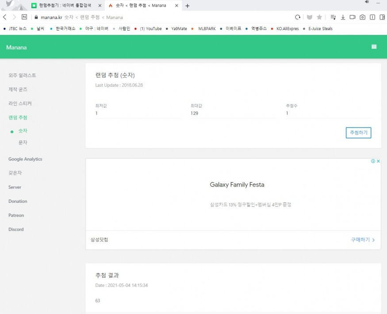Open the Manana grid apps icon
The height and width of the screenshot is (314, 387).
pyautogui.click(x=374, y=47)
